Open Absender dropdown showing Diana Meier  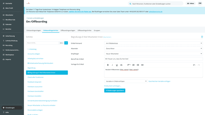(x=153, y=48)
